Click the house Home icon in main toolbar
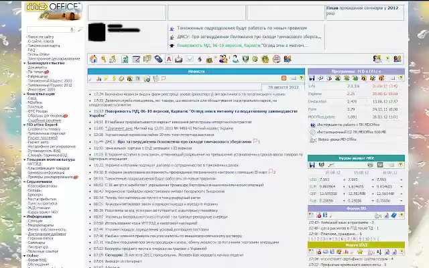429x268 pixels. [94, 59]
